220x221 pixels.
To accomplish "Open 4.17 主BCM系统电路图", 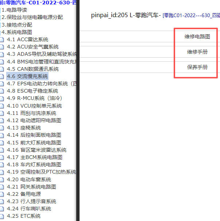I will point(35,157).
